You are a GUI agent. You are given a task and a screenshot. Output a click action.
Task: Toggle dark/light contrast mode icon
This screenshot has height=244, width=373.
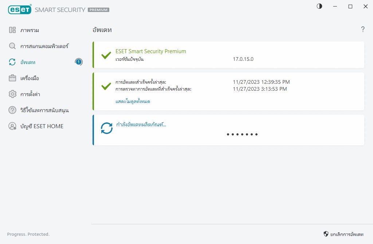click(x=319, y=7)
